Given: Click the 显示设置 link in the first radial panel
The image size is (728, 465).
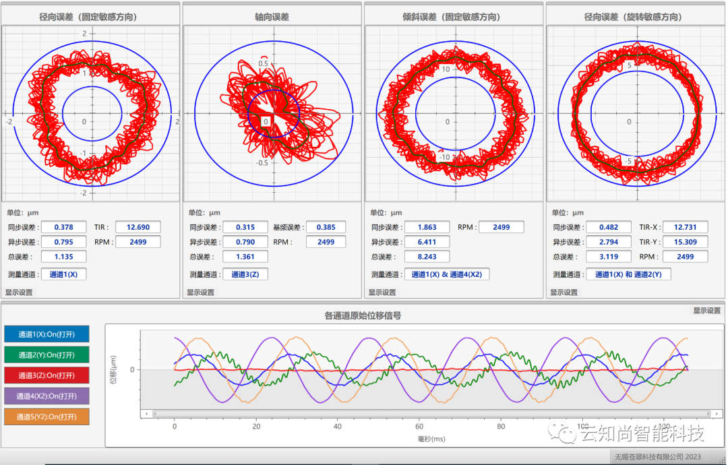Looking at the screenshot, I should (19, 292).
